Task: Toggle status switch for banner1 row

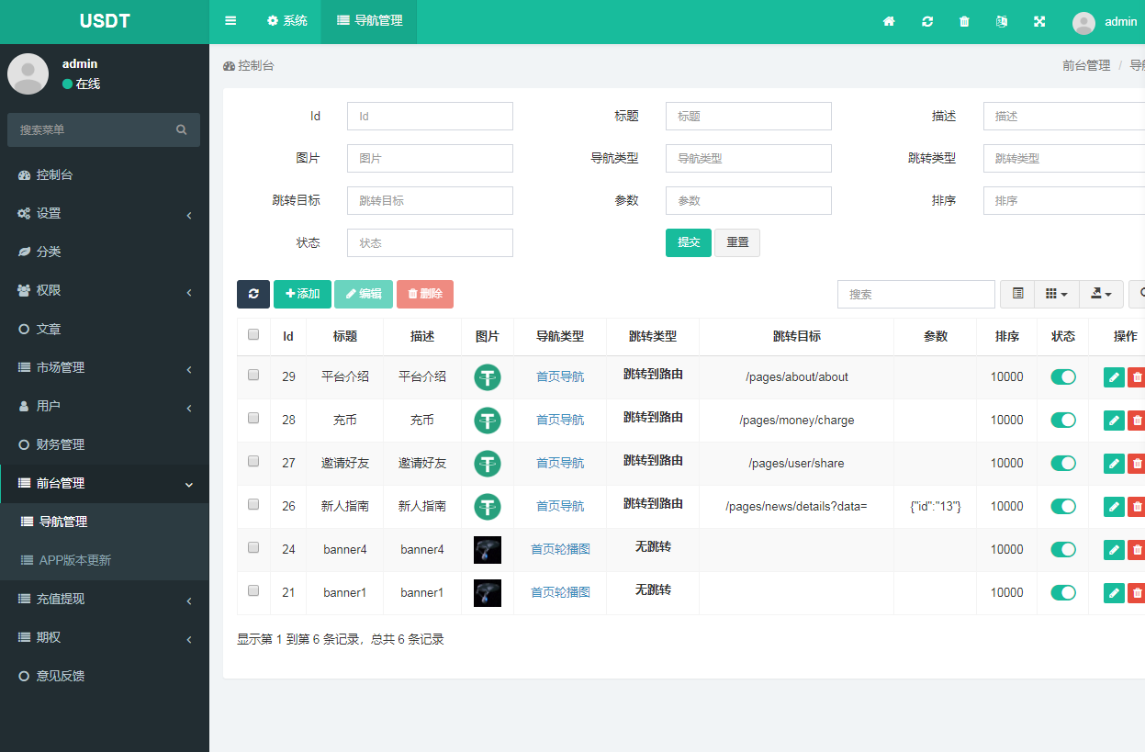Action: click(1063, 592)
